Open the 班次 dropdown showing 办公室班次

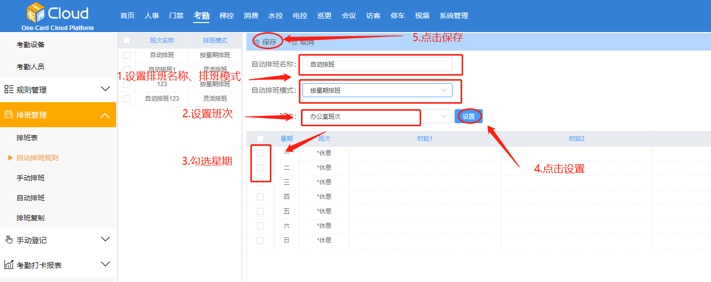tap(377, 116)
